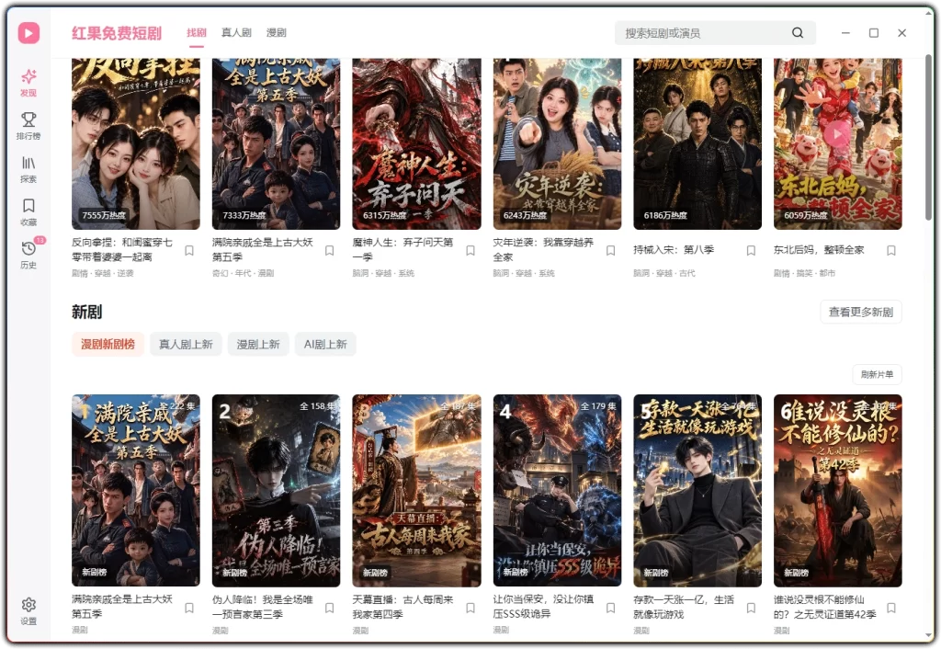Open title 让你当保安，没让你镇压SSS级诡异
Viewport: 941px width, 649px height.
[544, 607]
